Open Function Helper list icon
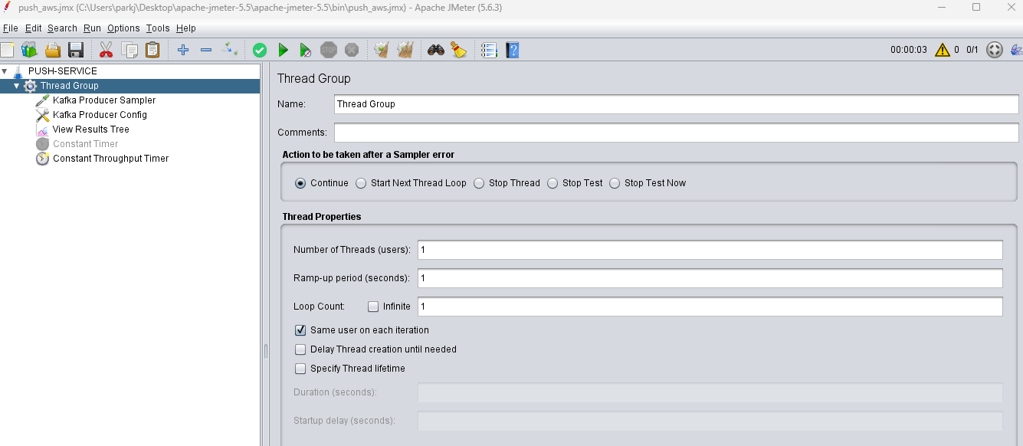The height and width of the screenshot is (446, 1023). click(489, 50)
